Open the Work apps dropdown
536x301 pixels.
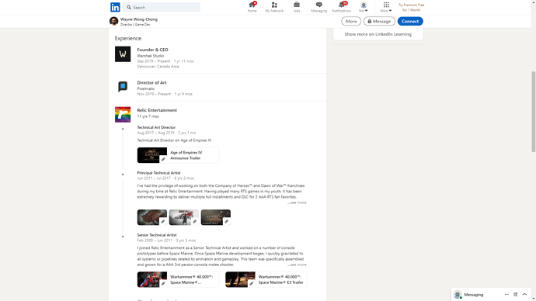click(x=386, y=7)
